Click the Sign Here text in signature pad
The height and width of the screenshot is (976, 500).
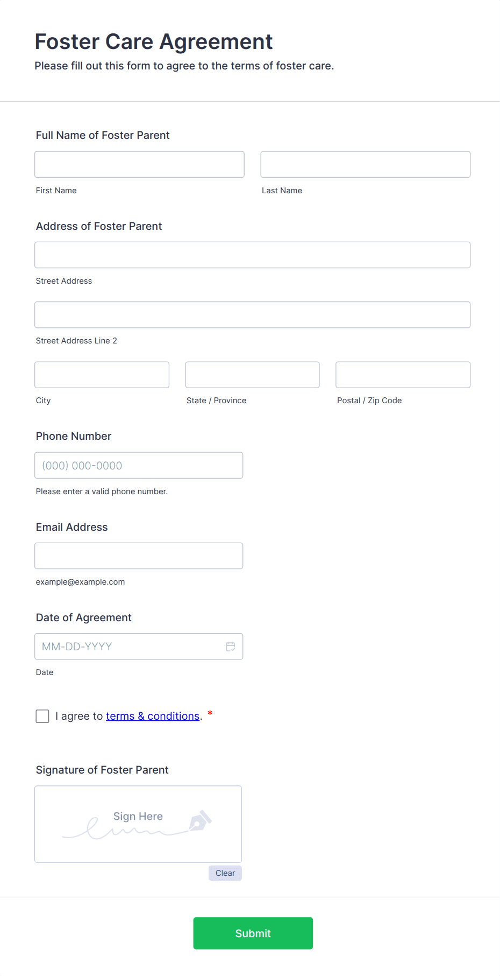click(138, 816)
